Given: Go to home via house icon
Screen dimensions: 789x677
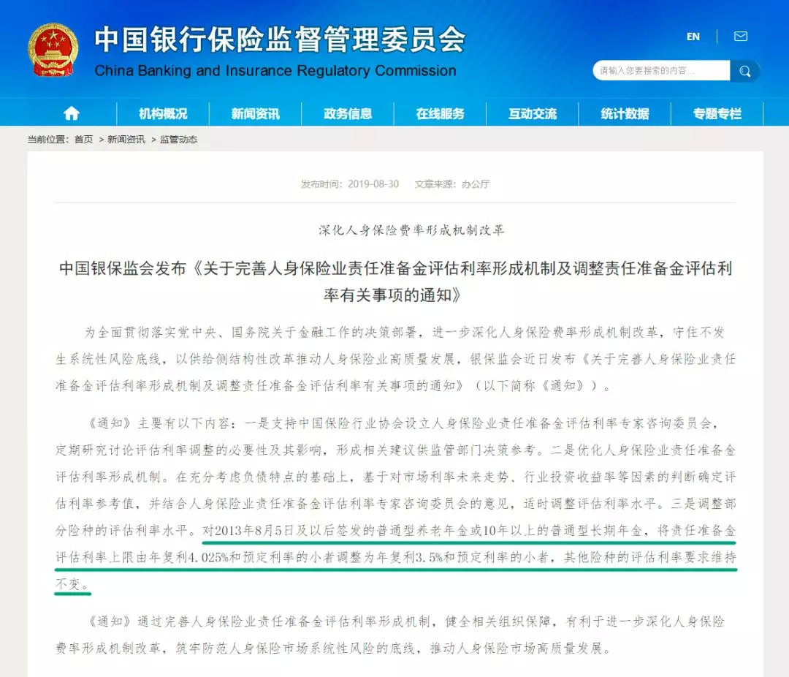Looking at the screenshot, I should [x=72, y=113].
